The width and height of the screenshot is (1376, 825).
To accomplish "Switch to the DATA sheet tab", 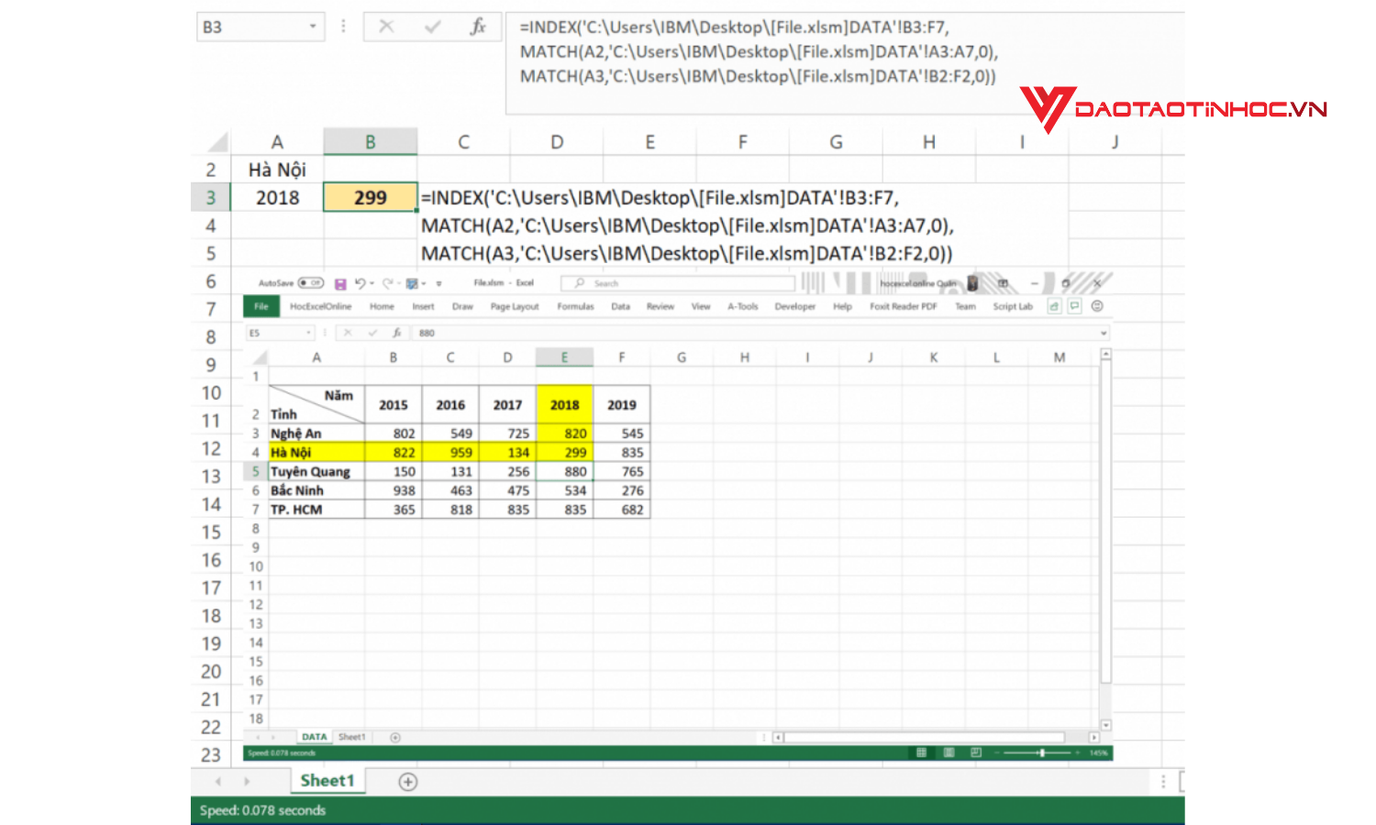I will (x=314, y=737).
